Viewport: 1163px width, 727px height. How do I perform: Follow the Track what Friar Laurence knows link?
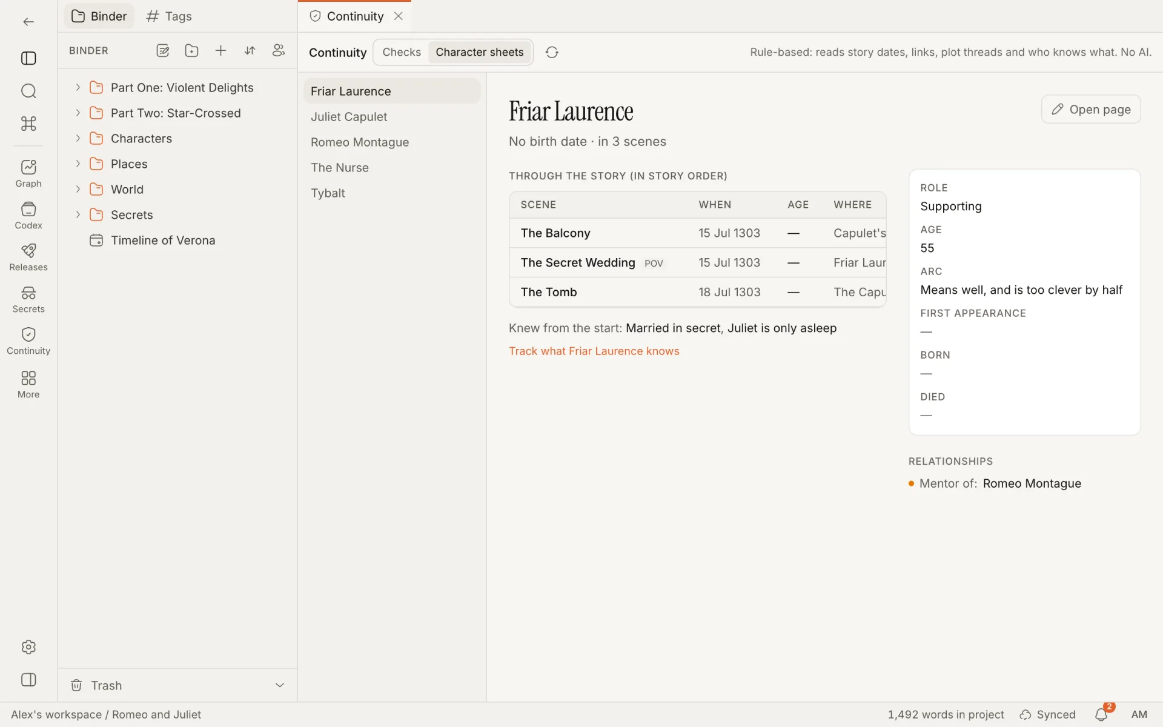pyautogui.click(x=594, y=351)
